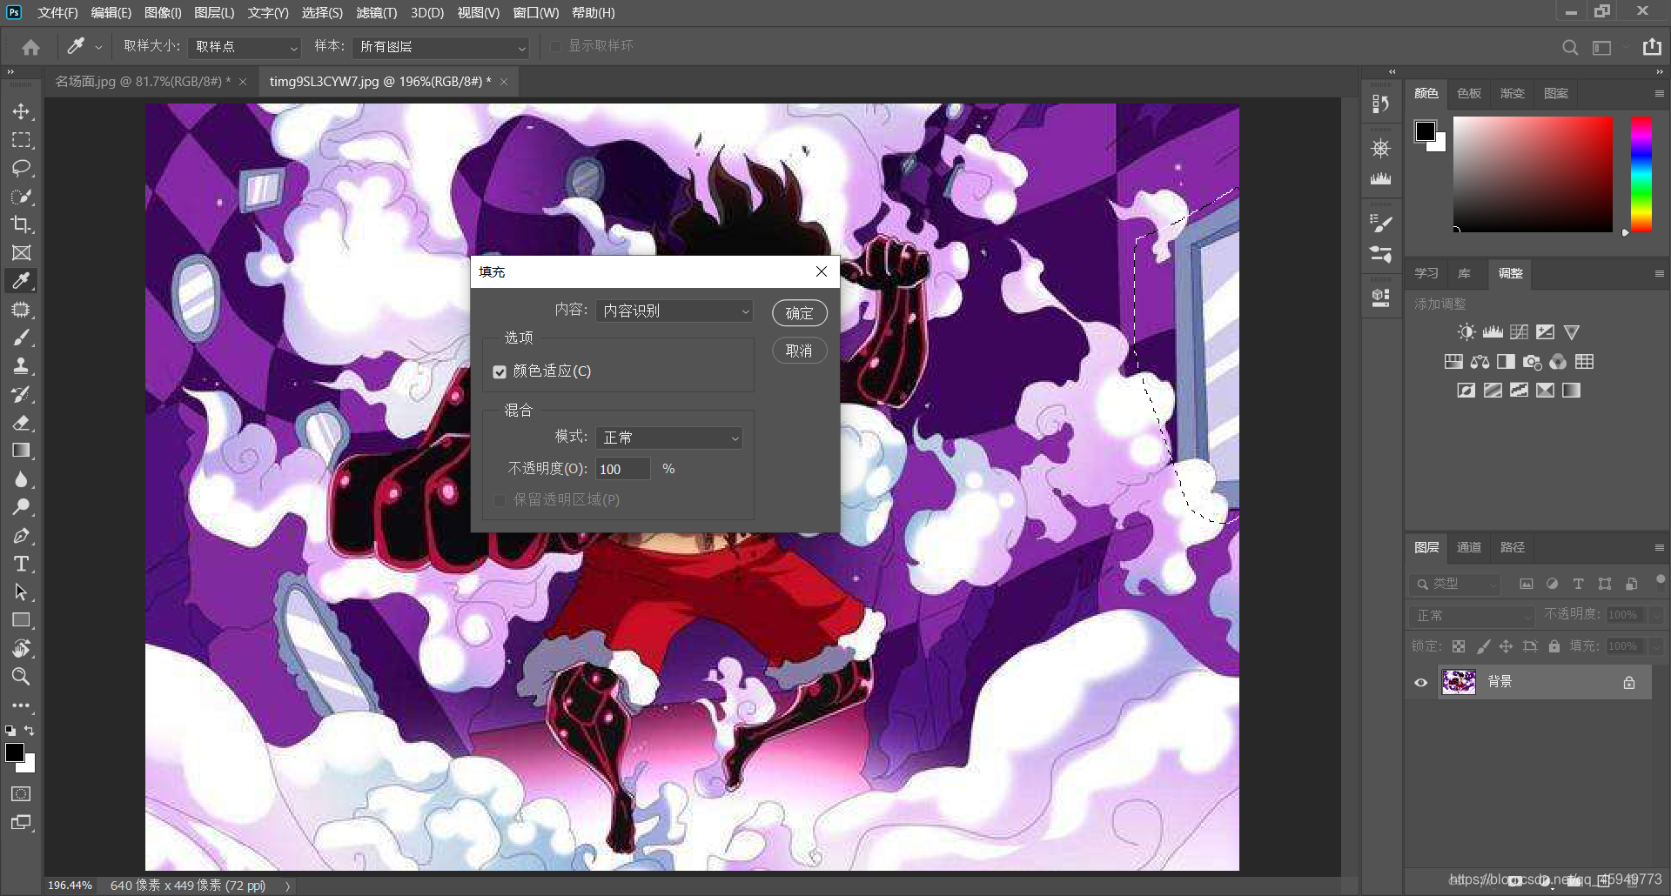
Task: Open the File menu
Action: [x=57, y=13]
